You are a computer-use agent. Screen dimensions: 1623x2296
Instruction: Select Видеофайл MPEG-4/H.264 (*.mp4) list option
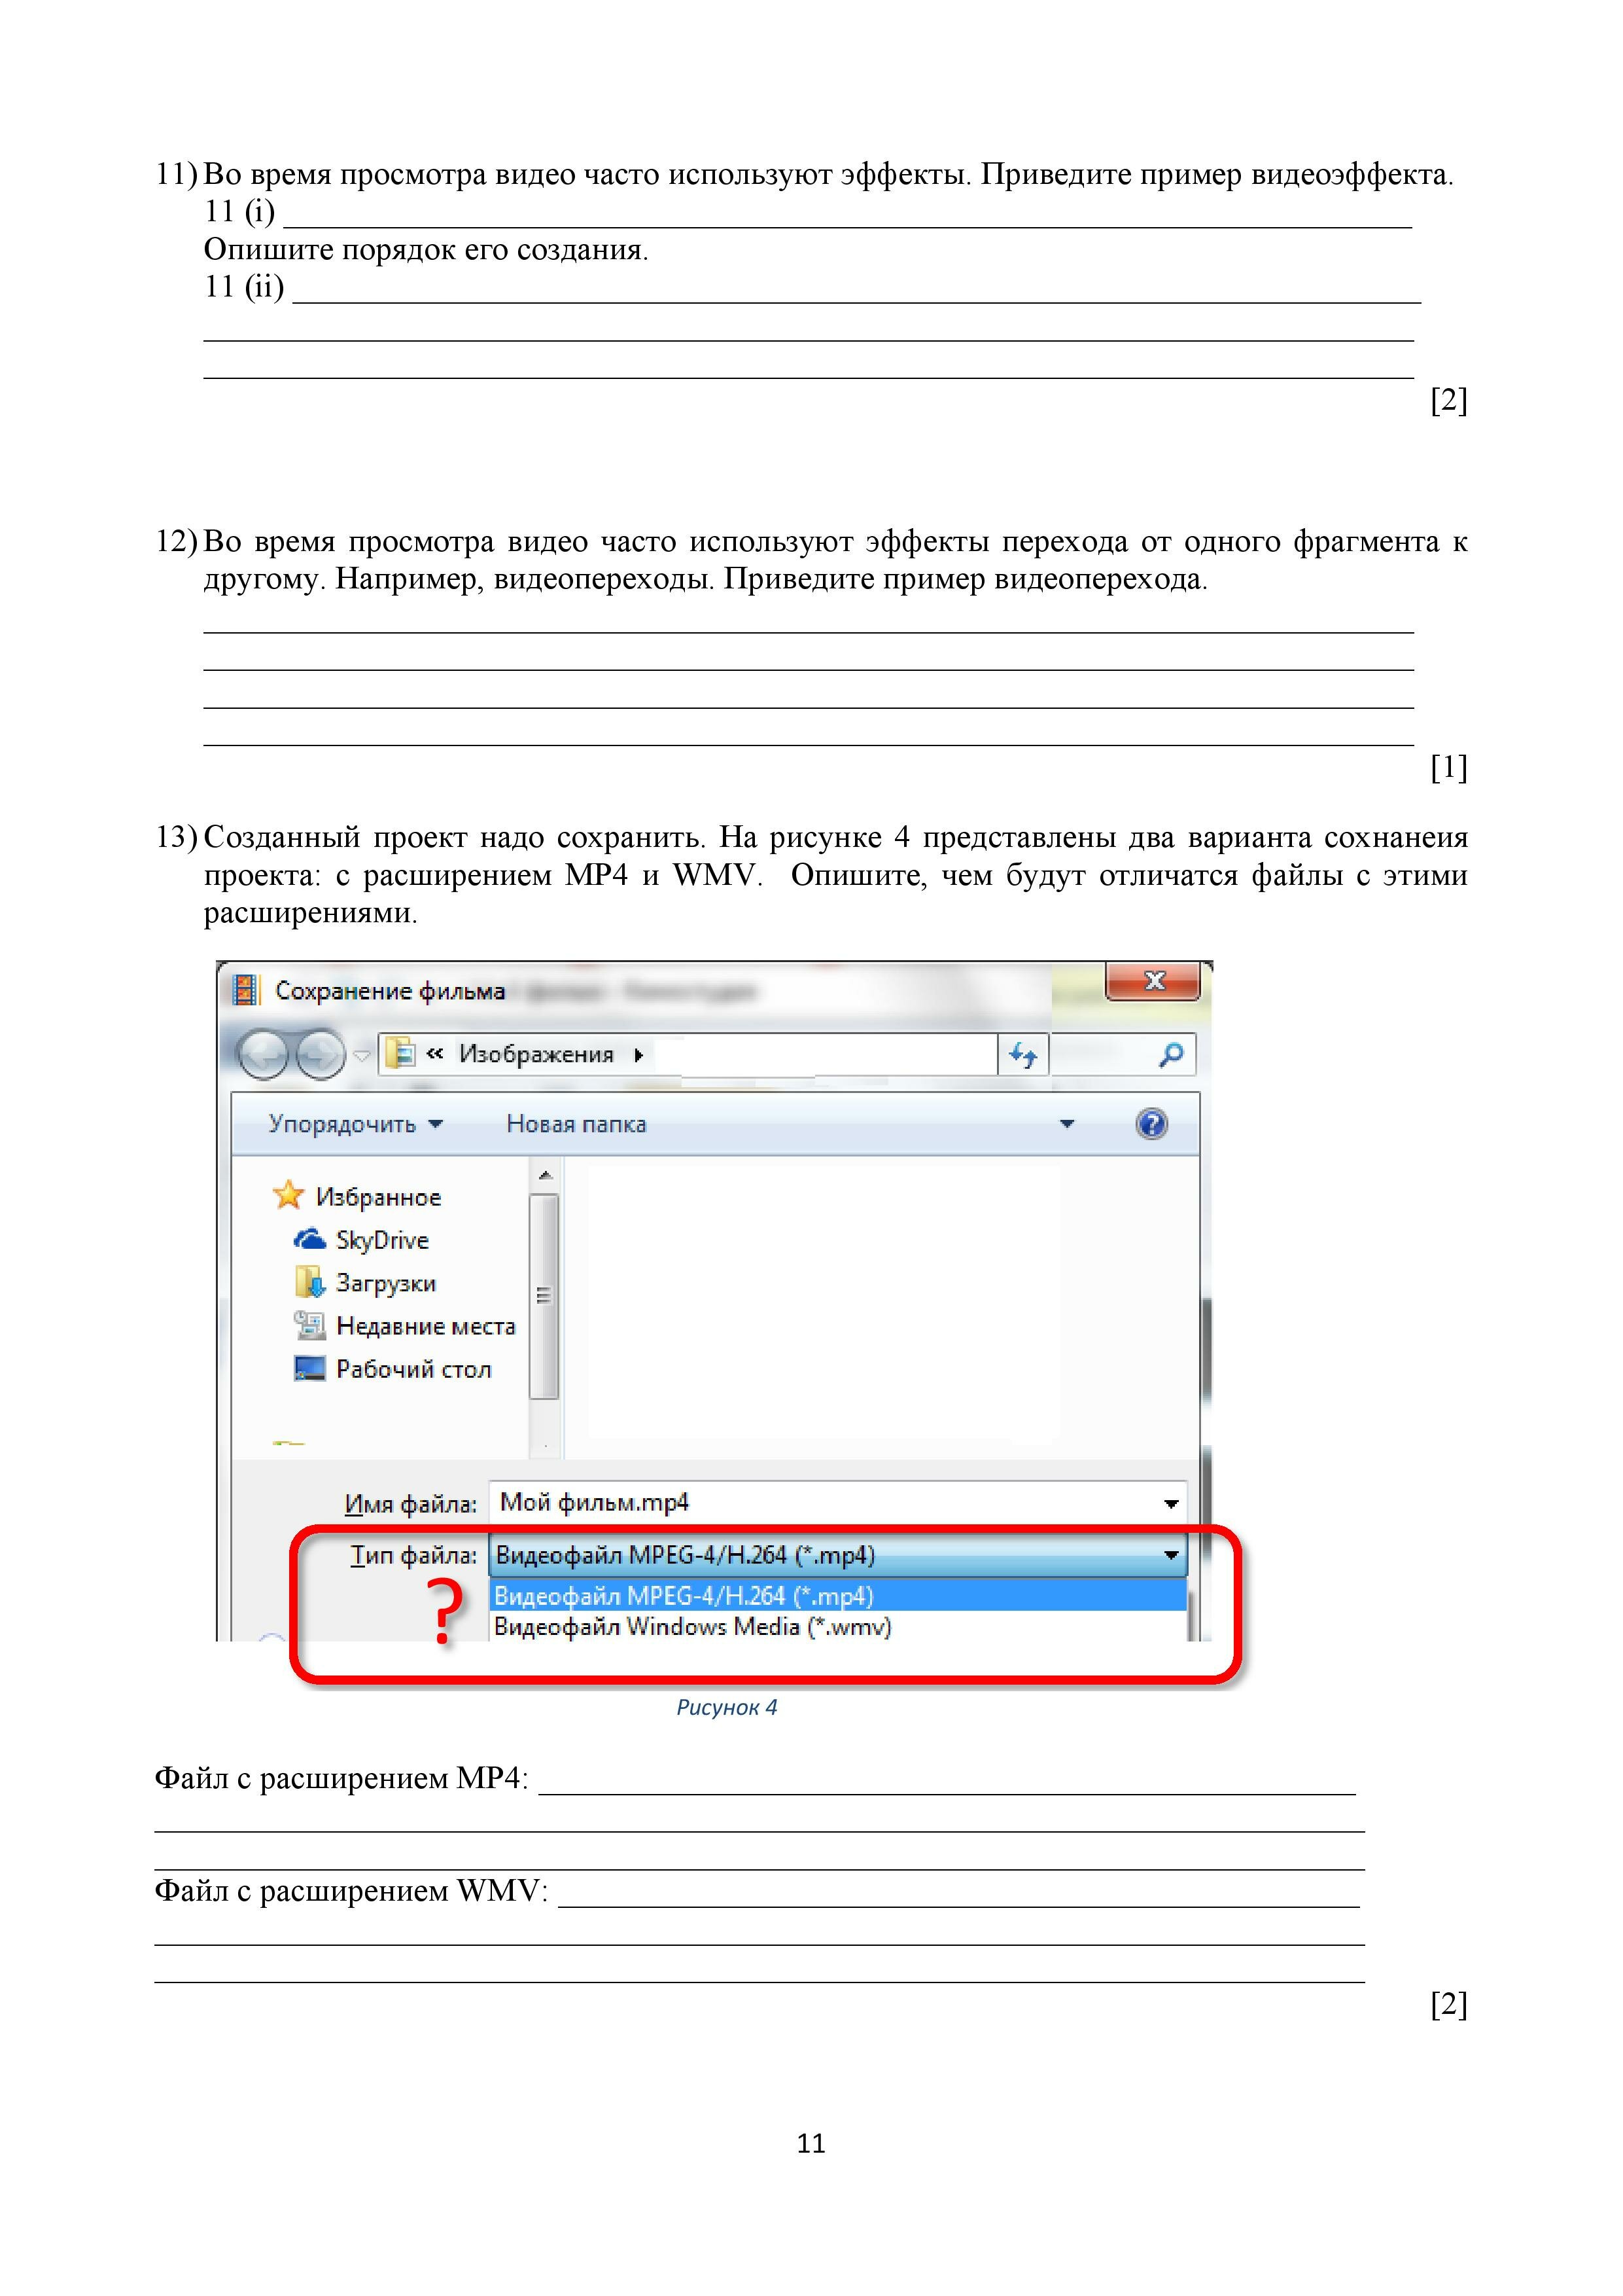[x=837, y=1595]
